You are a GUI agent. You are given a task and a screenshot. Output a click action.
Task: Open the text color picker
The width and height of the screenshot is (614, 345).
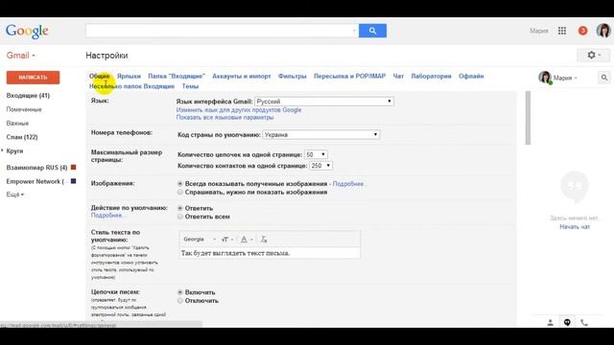pyautogui.click(x=247, y=240)
